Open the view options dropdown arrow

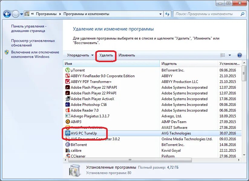click(230, 55)
